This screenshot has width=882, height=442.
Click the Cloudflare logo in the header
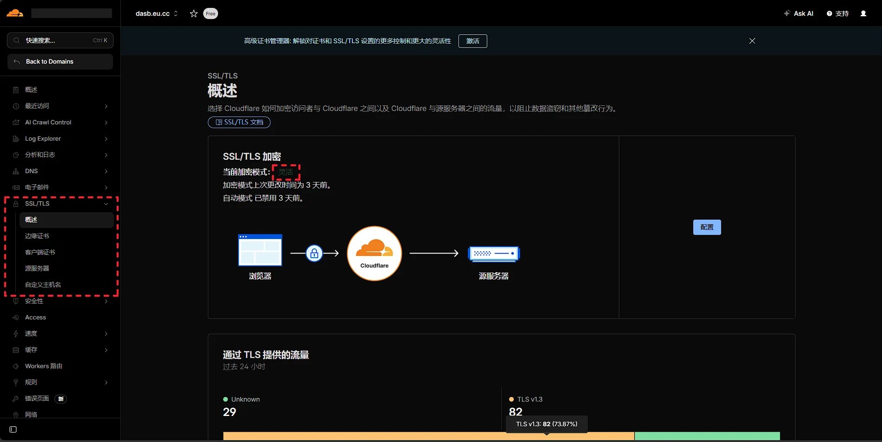15,13
